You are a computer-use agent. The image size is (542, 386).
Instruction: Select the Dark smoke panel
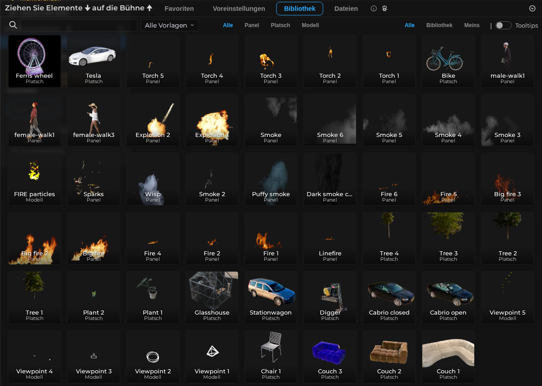330,179
